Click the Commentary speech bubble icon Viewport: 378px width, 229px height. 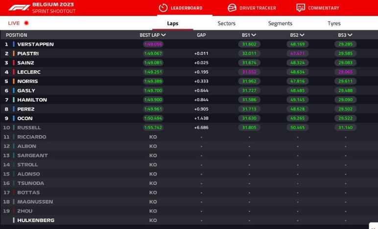(300, 8)
